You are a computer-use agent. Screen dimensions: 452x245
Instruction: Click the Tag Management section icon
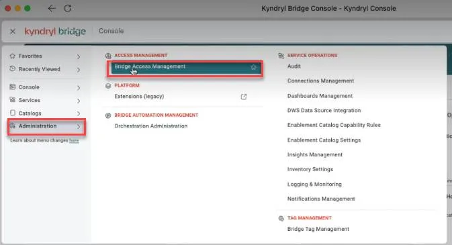[x=281, y=218]
